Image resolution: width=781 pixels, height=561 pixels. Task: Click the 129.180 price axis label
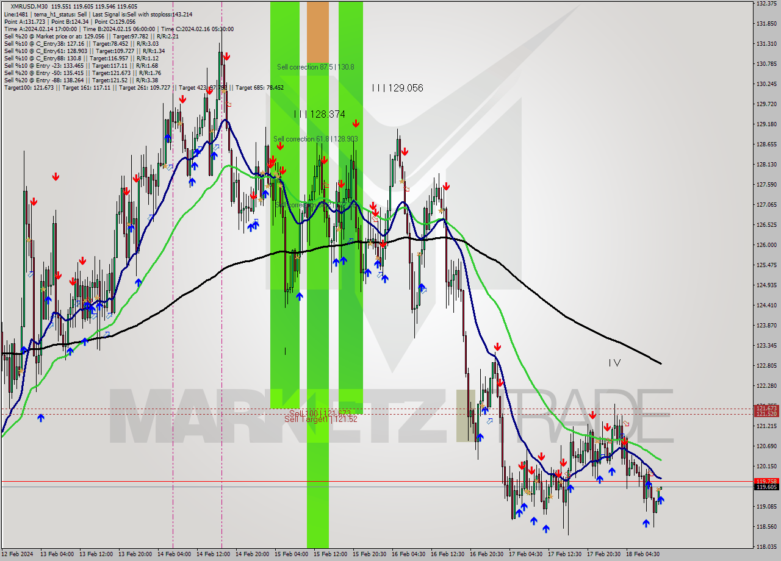pos(766,124)
